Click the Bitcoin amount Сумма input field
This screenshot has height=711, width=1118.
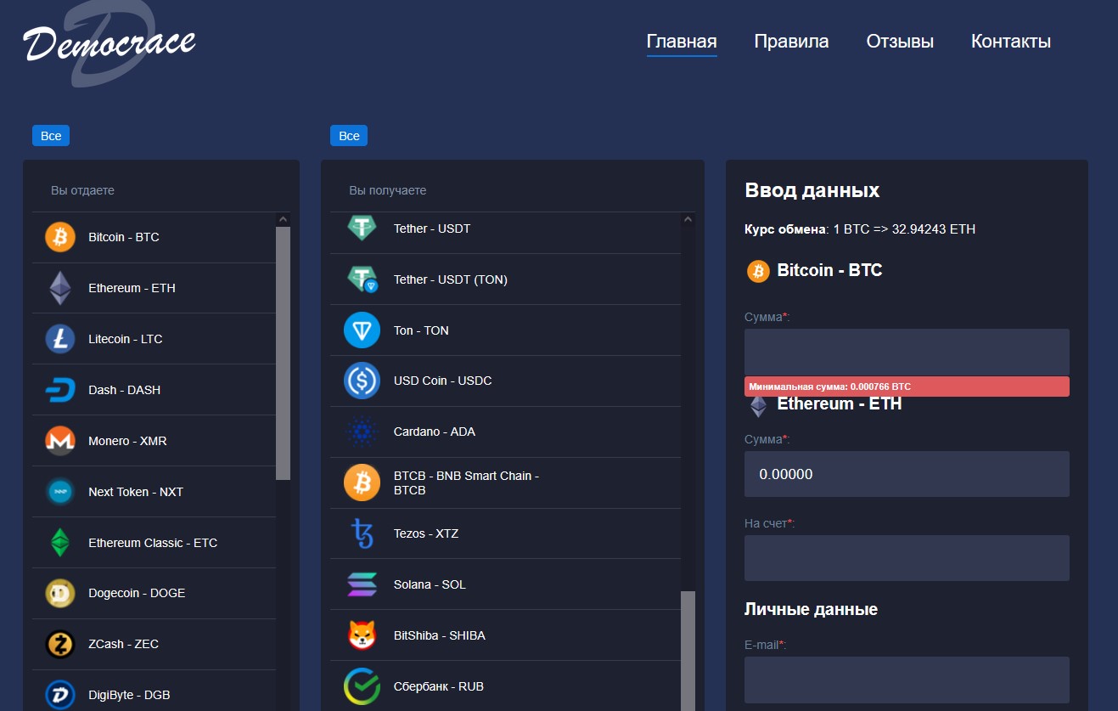[907, 352]
